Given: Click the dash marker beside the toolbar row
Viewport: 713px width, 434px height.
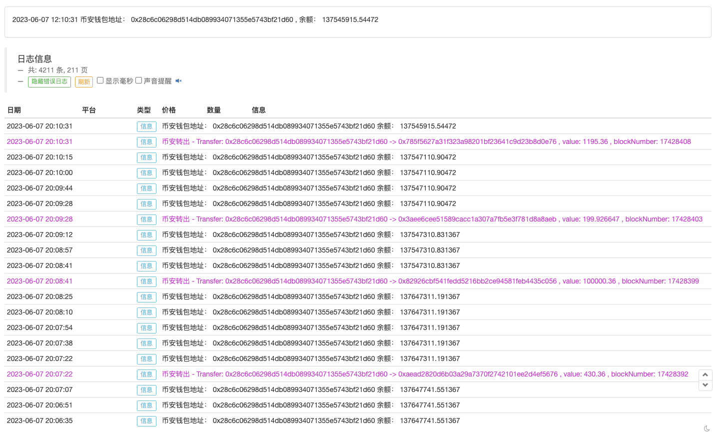Looking at the screenshot, I should tap(20, 80).
